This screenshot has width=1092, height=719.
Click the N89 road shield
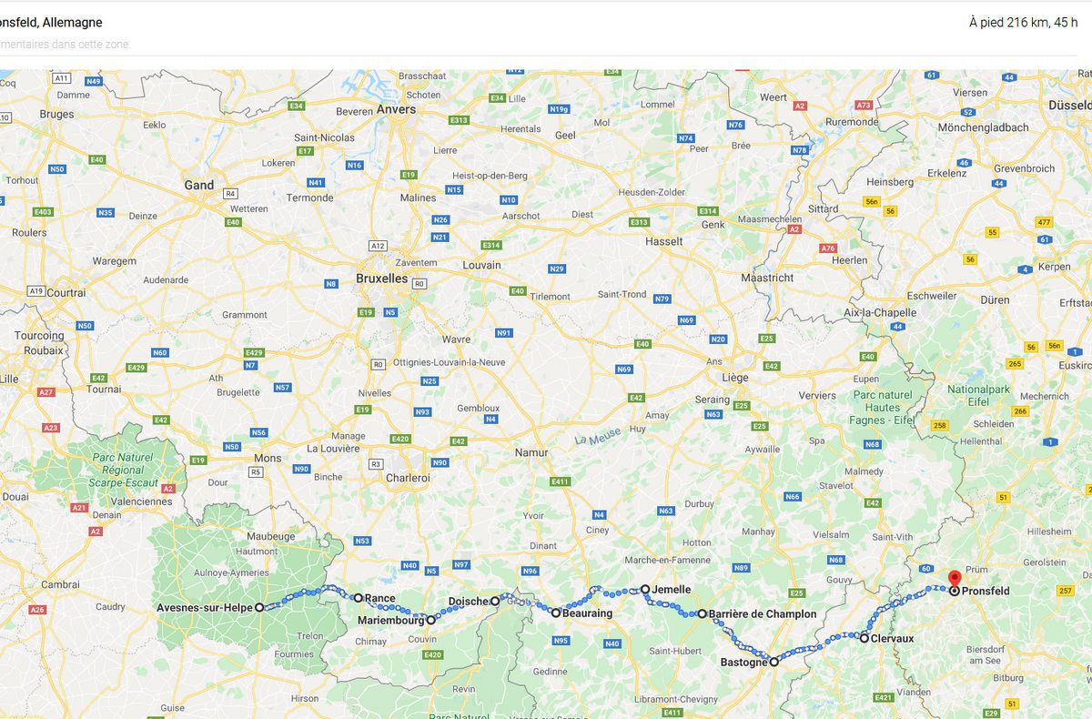pyautogui.click(x=741, y=568)
